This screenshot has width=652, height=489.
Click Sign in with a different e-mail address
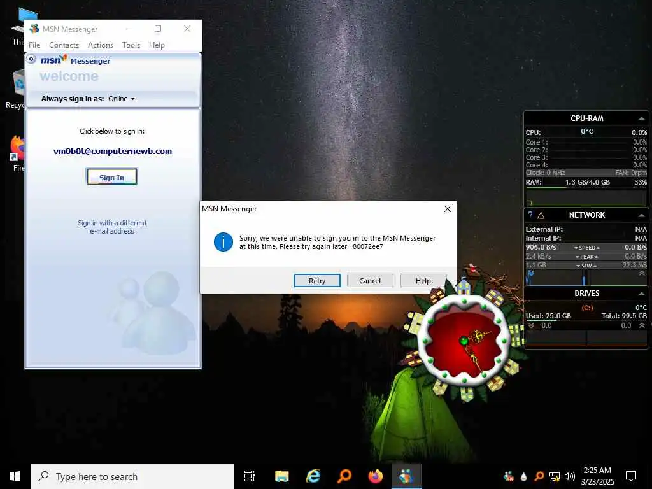pos(112,227)
